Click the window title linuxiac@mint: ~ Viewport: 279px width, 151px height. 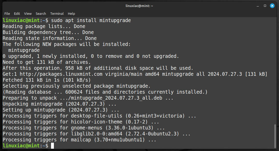139,6
